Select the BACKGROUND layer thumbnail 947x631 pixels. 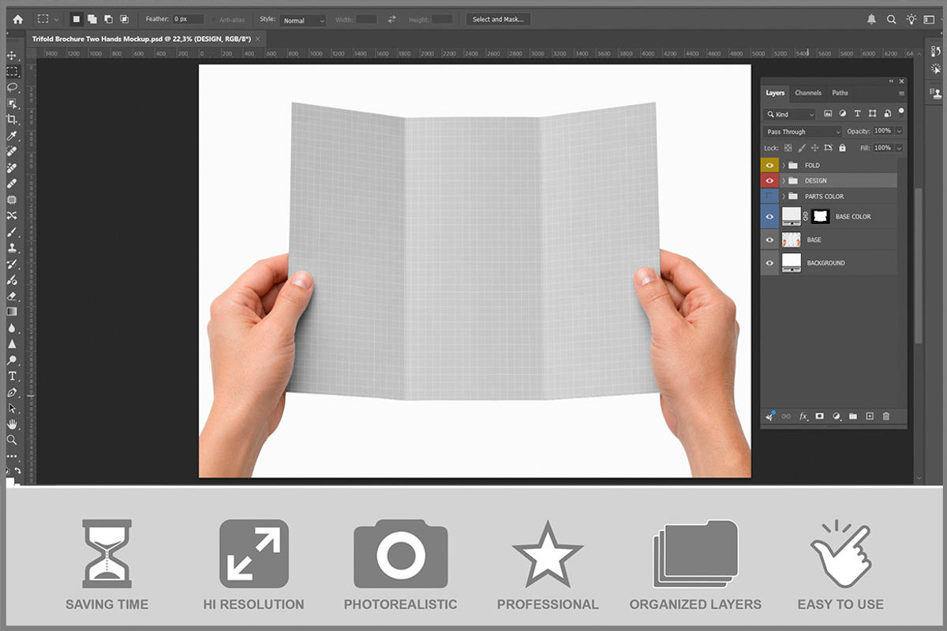pos(791,263)
